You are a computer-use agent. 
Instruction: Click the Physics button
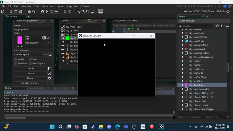pos(31,78)
